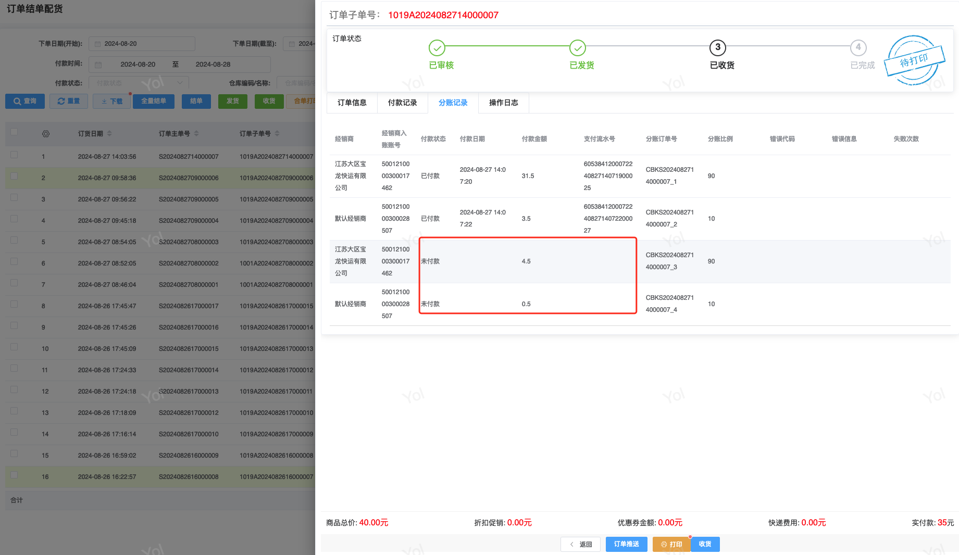Check the checkbox for row 3
The width and height of the screenshot is (959, 555).
tap(14, 197)
